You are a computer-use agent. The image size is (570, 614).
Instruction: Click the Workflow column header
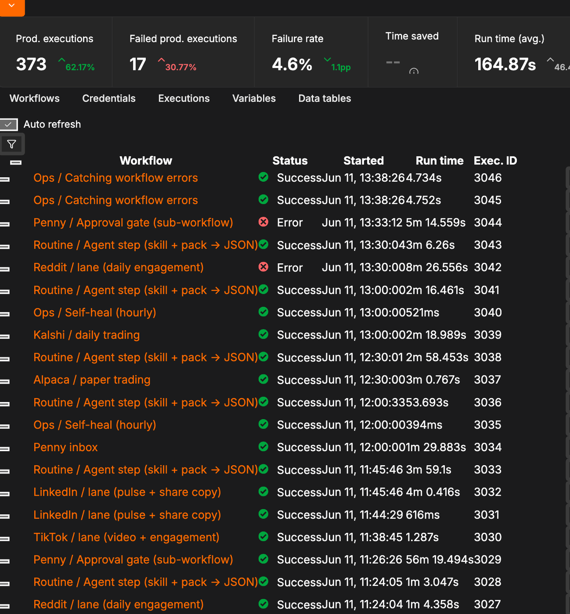(x=146, y=161)
